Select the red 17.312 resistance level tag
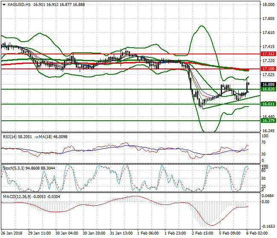Image resolution: width=277 pixels, height=238 pixels. pos(268,54)
